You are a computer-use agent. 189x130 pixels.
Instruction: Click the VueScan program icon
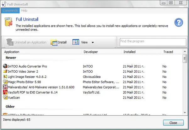point(5,97)
